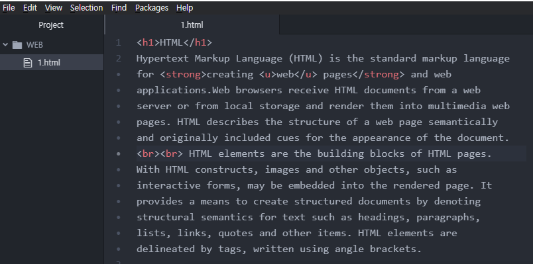
Task: Open the Edit menu
Action: (x=30, y=7)
